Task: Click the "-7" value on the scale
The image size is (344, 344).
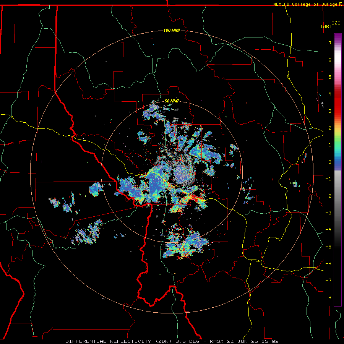Action: pyautogui.click(x=328, y=281)
